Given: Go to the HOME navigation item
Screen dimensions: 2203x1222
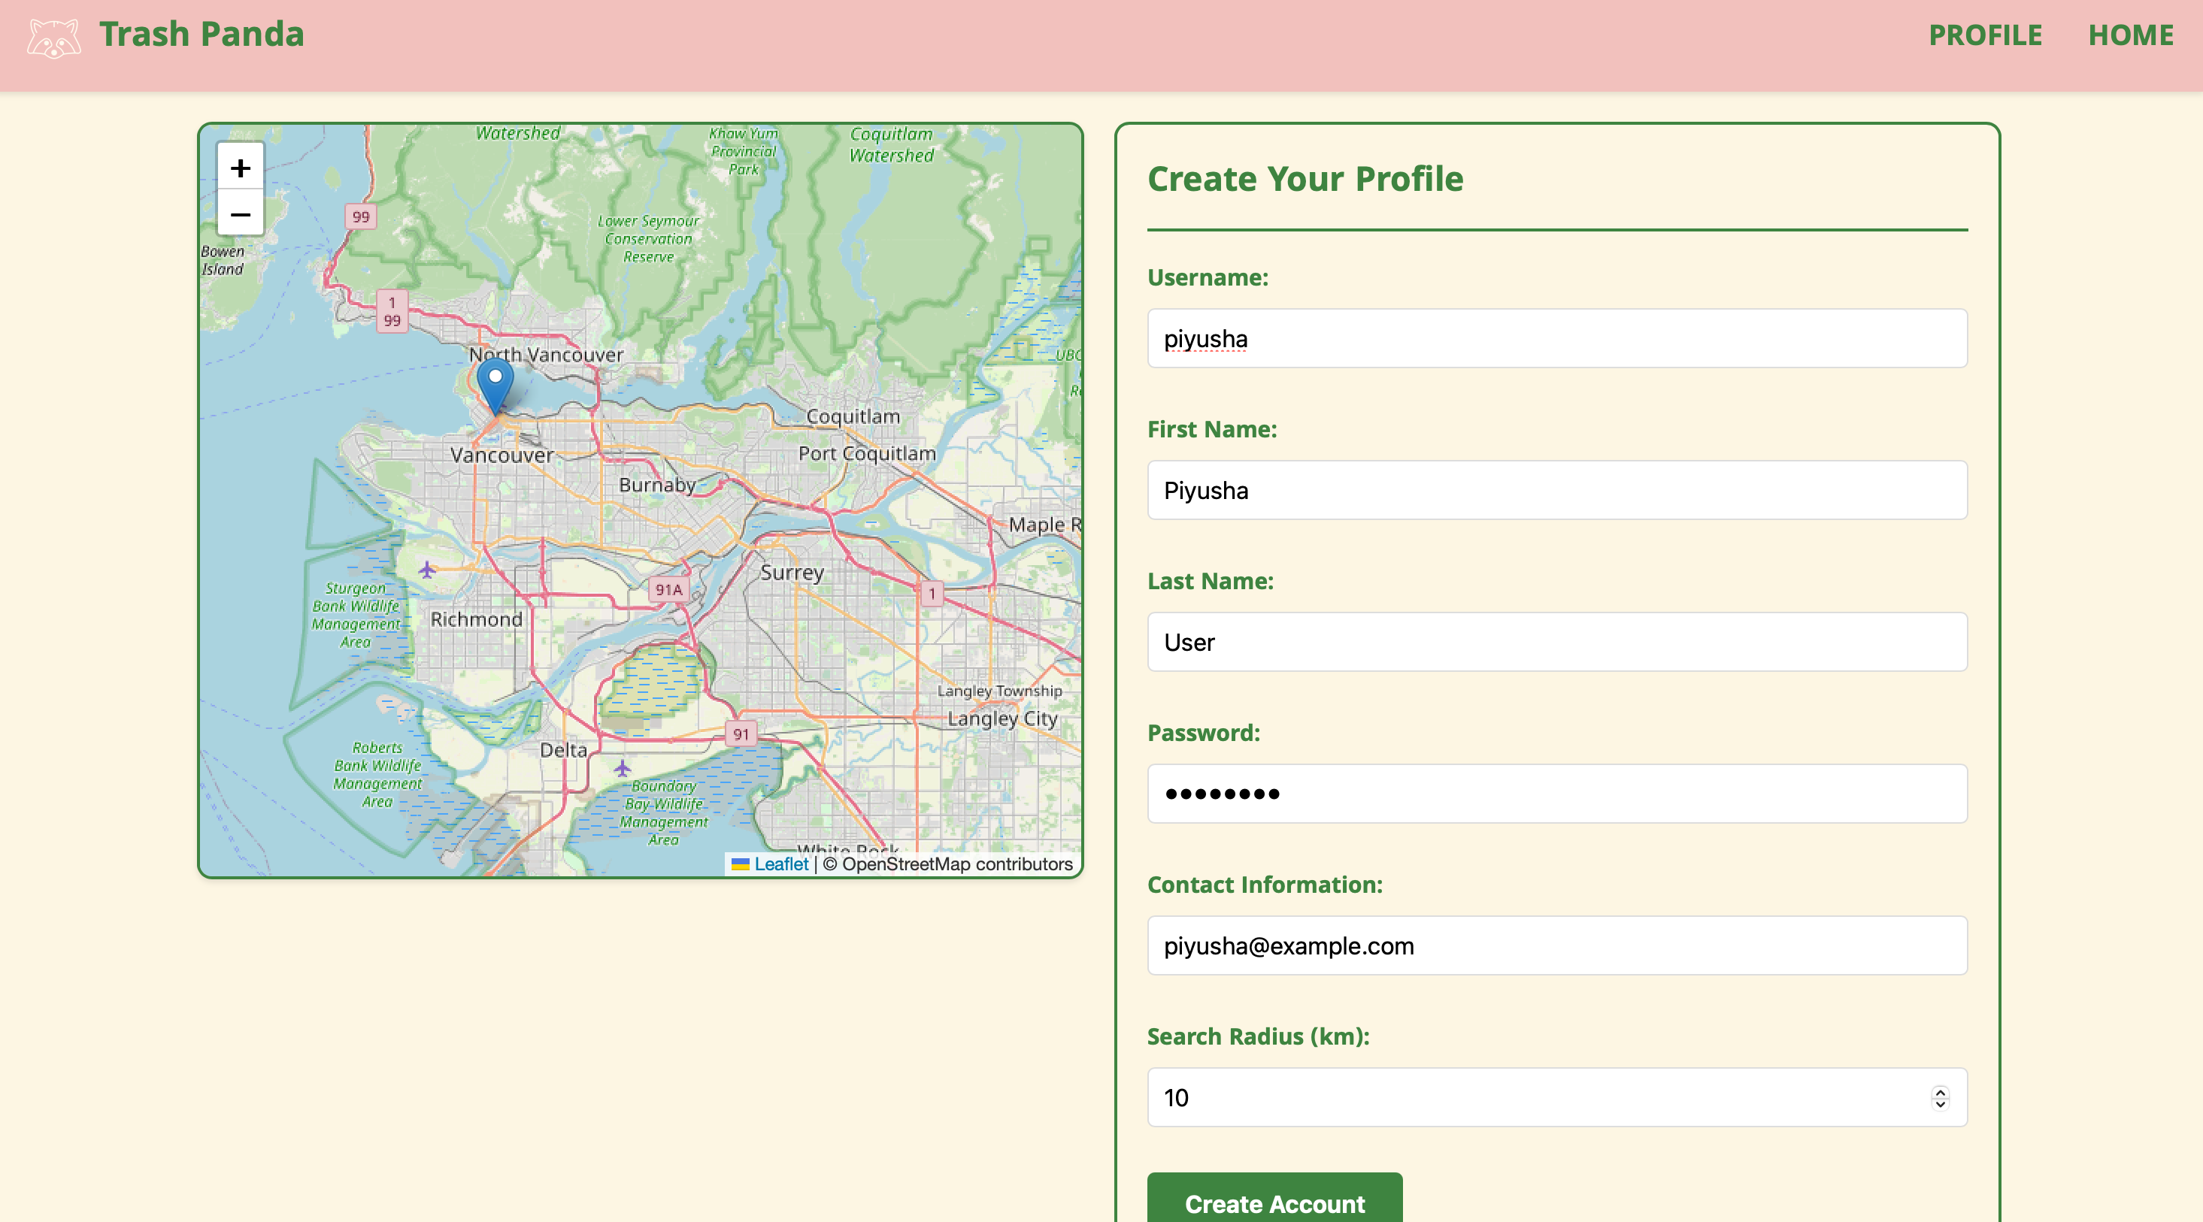Looking at the screenshot, I should tap(2130, 36).
